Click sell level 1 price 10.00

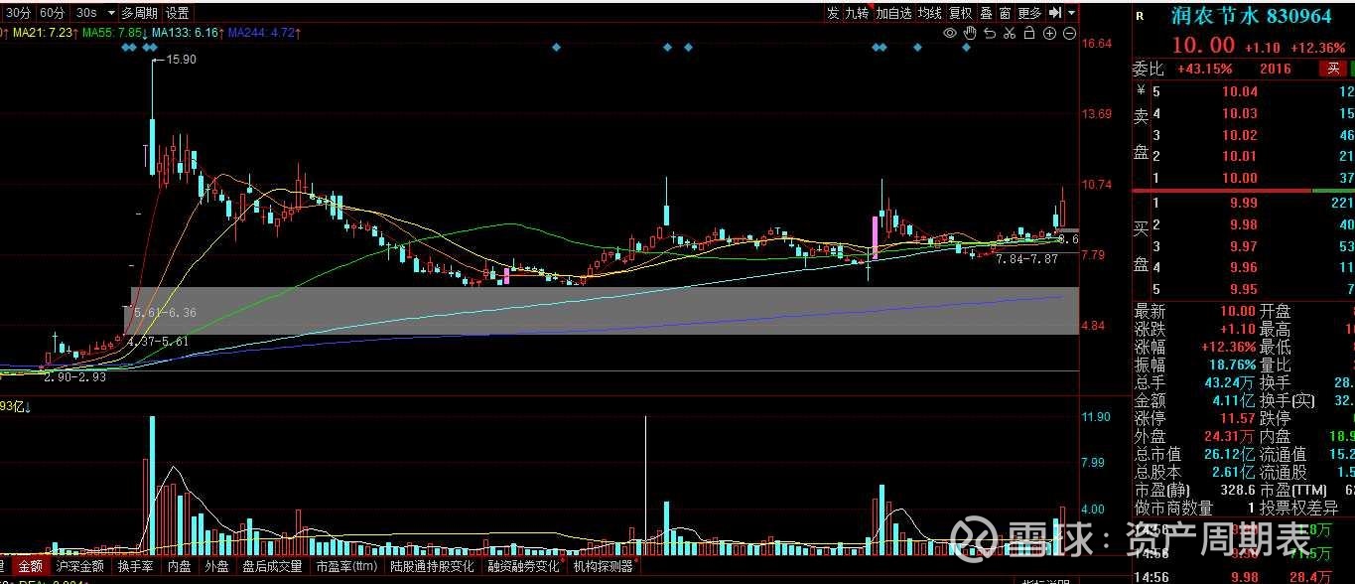pos(1240,178)
